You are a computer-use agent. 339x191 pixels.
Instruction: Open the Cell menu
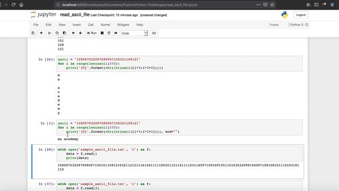91,25
